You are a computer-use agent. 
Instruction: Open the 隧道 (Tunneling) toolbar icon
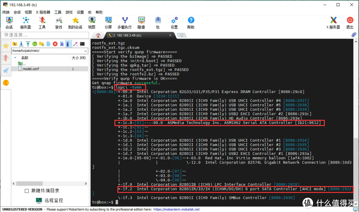point(141,23)
